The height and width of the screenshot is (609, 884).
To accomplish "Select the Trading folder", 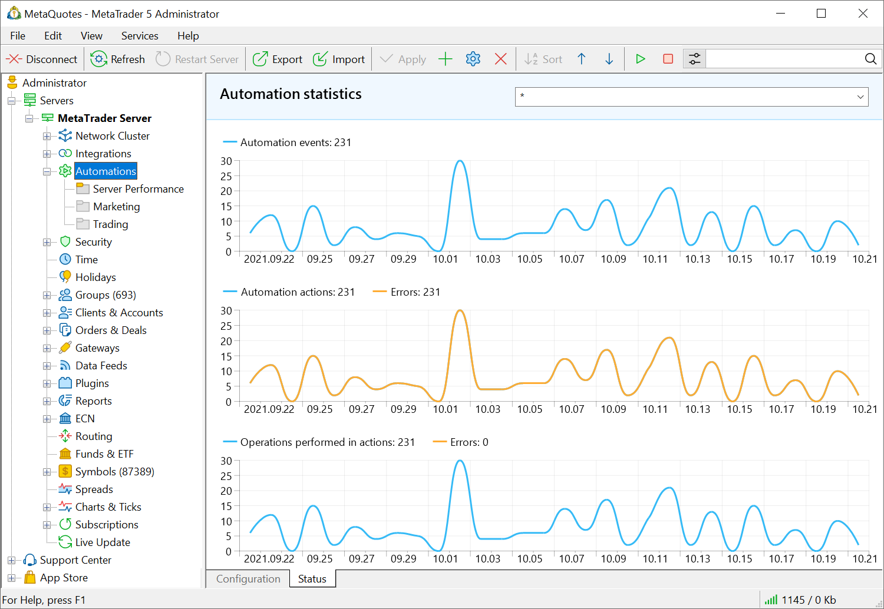I will tap(103, 224).
